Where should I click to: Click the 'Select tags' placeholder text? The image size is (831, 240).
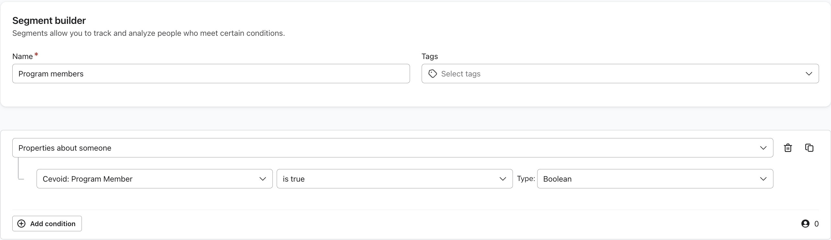(461, 74)
